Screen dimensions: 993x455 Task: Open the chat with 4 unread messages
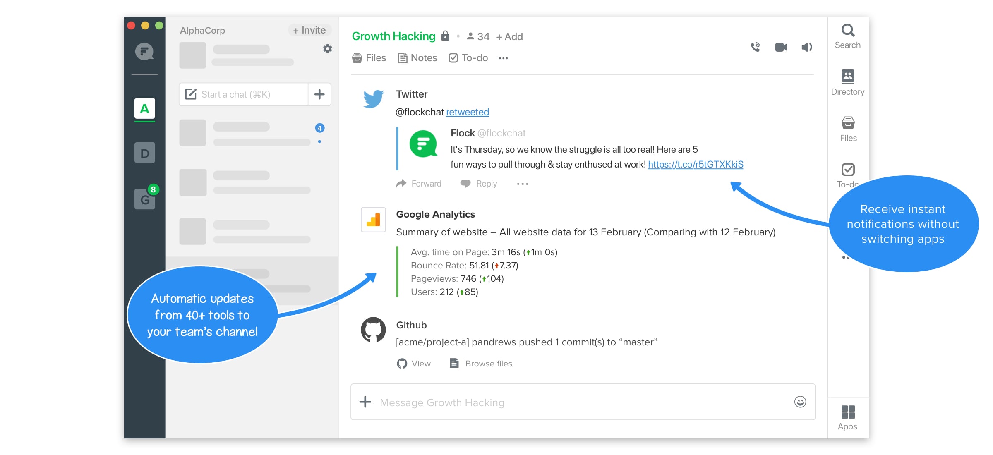[252, 133]
